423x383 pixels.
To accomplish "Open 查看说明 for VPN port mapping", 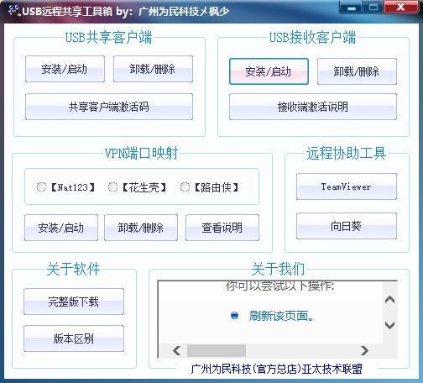I will coord(222,228).
